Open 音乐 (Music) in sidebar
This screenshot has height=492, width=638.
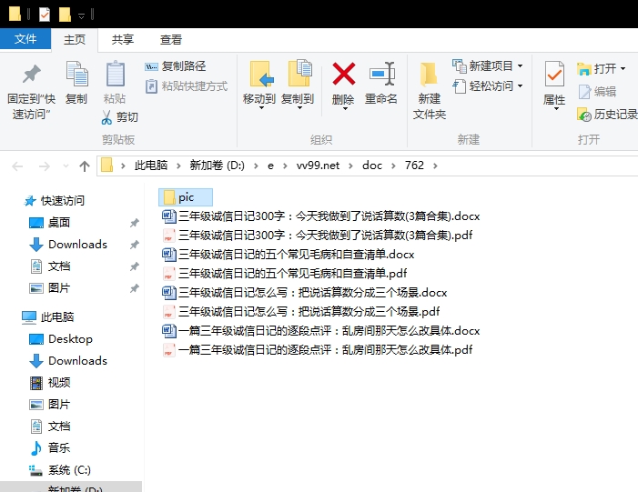click(x=50, y=448)
